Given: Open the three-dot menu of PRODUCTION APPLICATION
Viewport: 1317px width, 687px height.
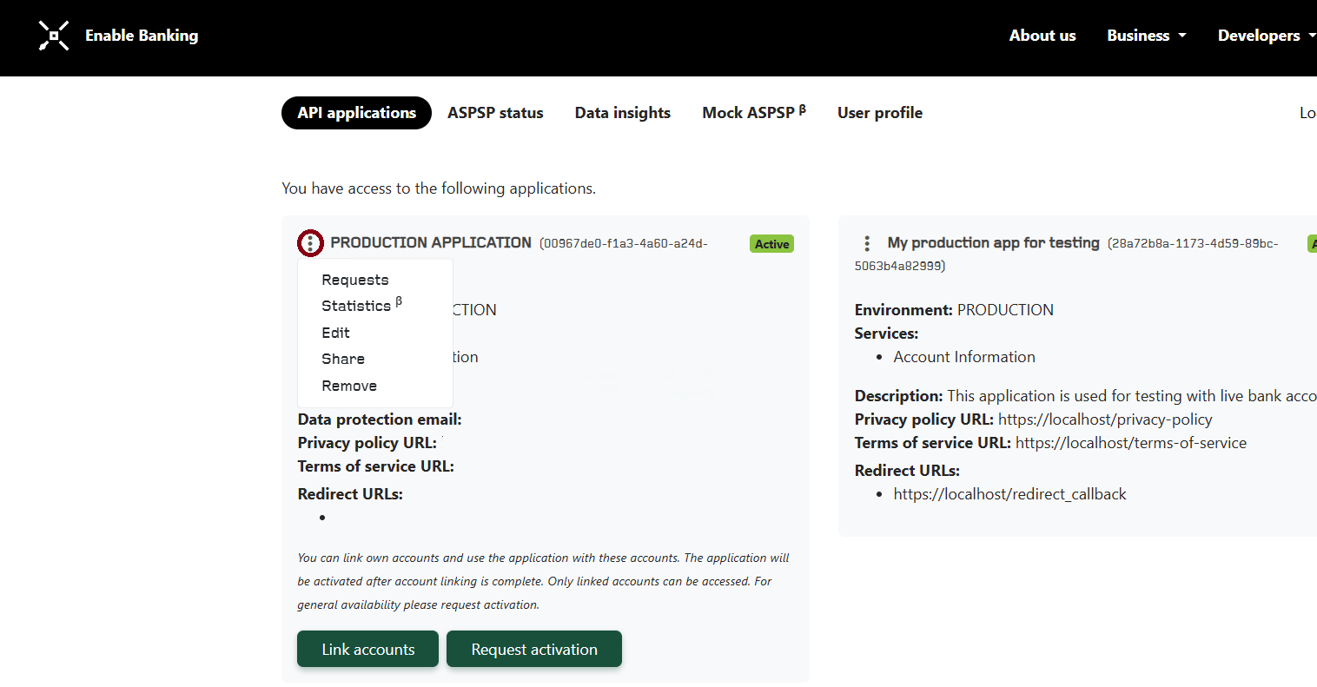Looking at the screenshot, I should 310,243.
